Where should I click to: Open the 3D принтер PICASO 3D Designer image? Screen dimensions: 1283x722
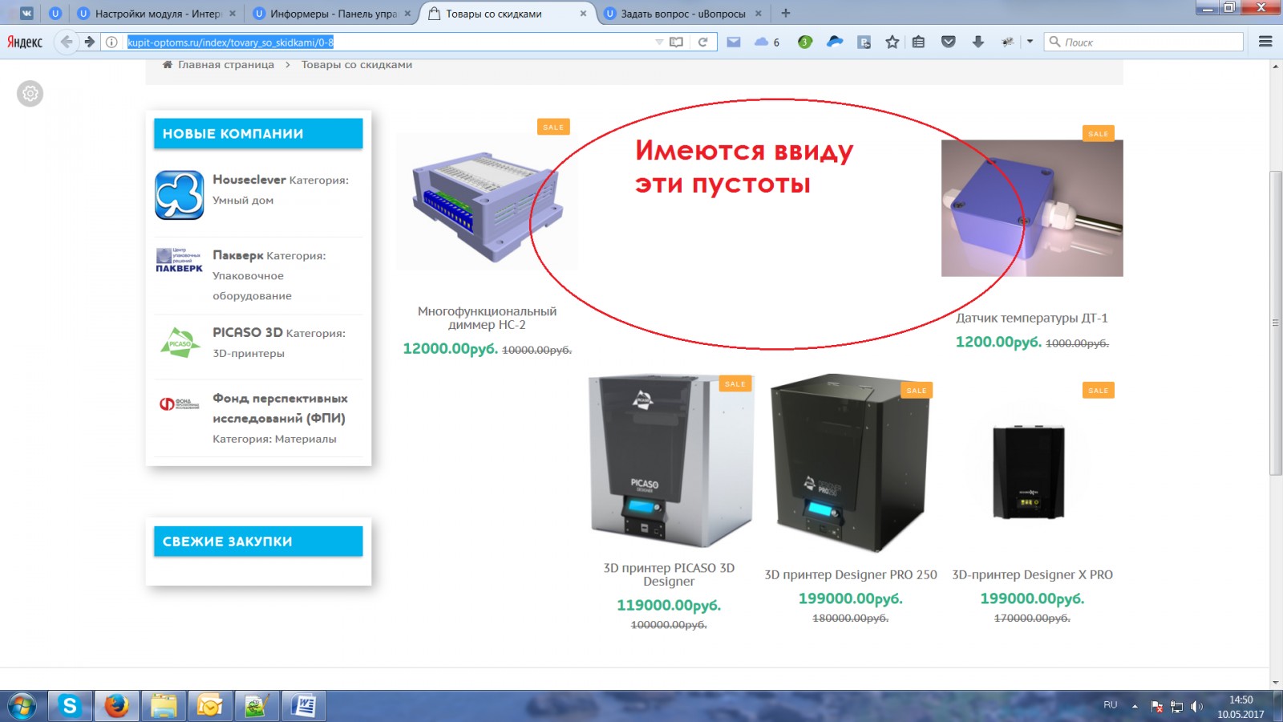coord(670,462)
